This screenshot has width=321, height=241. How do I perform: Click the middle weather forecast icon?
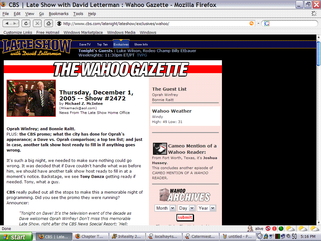click(303, 228)
